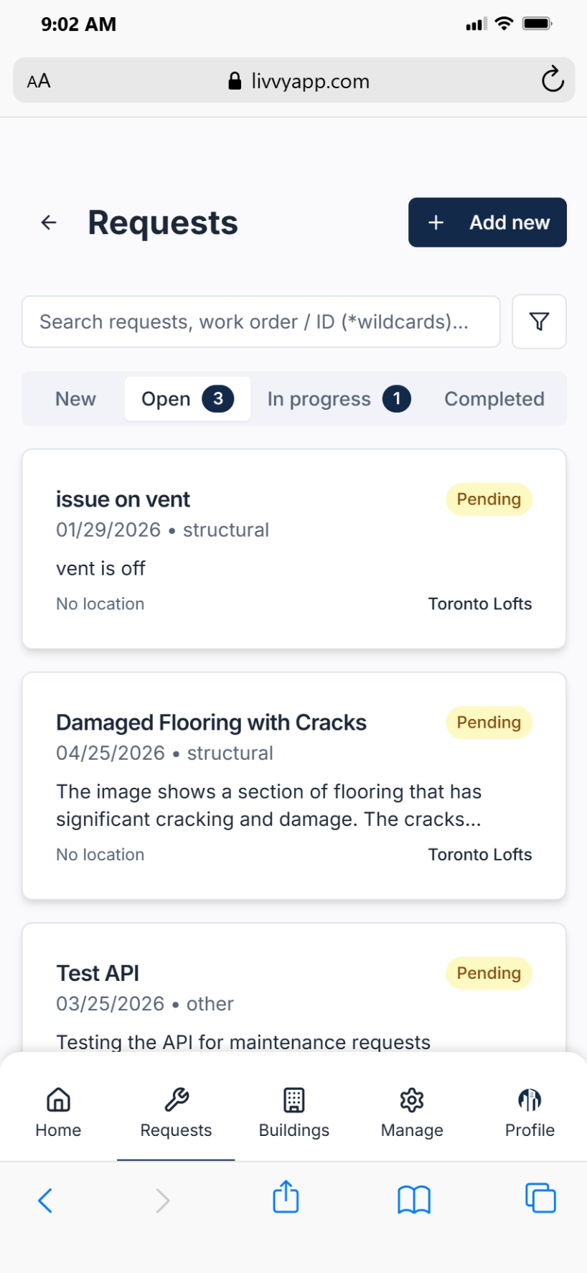
Task: Reload the page in Safari
Action: tap(552, 80)
